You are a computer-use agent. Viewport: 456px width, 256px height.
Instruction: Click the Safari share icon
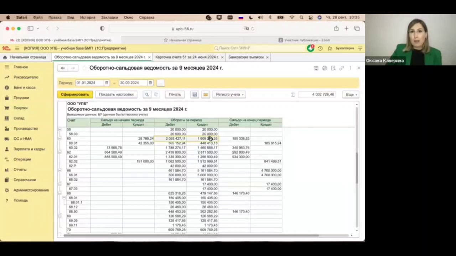coord(336,28)
